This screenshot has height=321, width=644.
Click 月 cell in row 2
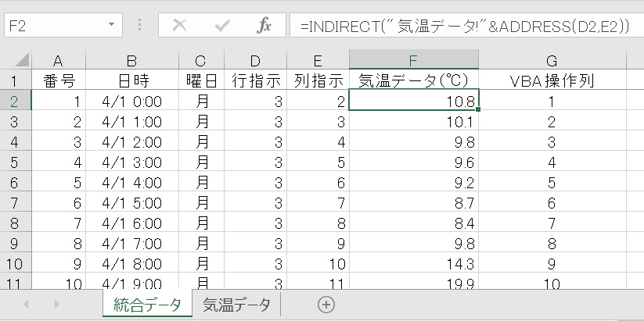(x=201, y=101)
